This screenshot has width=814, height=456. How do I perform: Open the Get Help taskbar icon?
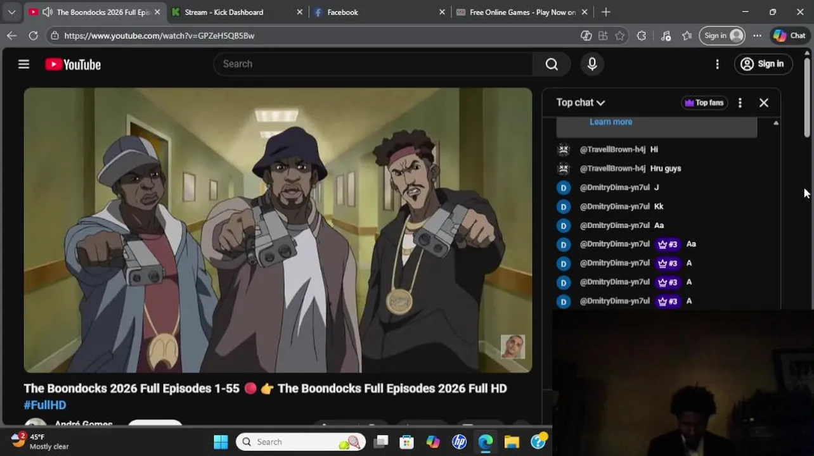click(538, 441)
